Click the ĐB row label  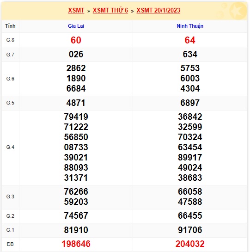coord(10,244)
